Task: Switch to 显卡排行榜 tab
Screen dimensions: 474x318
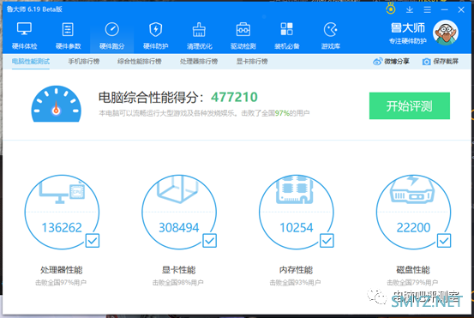Action: [x=252, y=62]
